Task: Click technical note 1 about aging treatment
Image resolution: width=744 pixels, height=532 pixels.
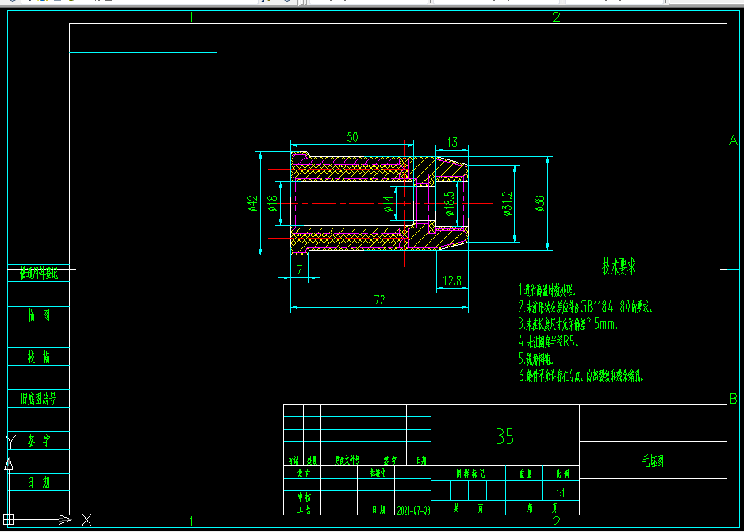Action: [547, 289]
